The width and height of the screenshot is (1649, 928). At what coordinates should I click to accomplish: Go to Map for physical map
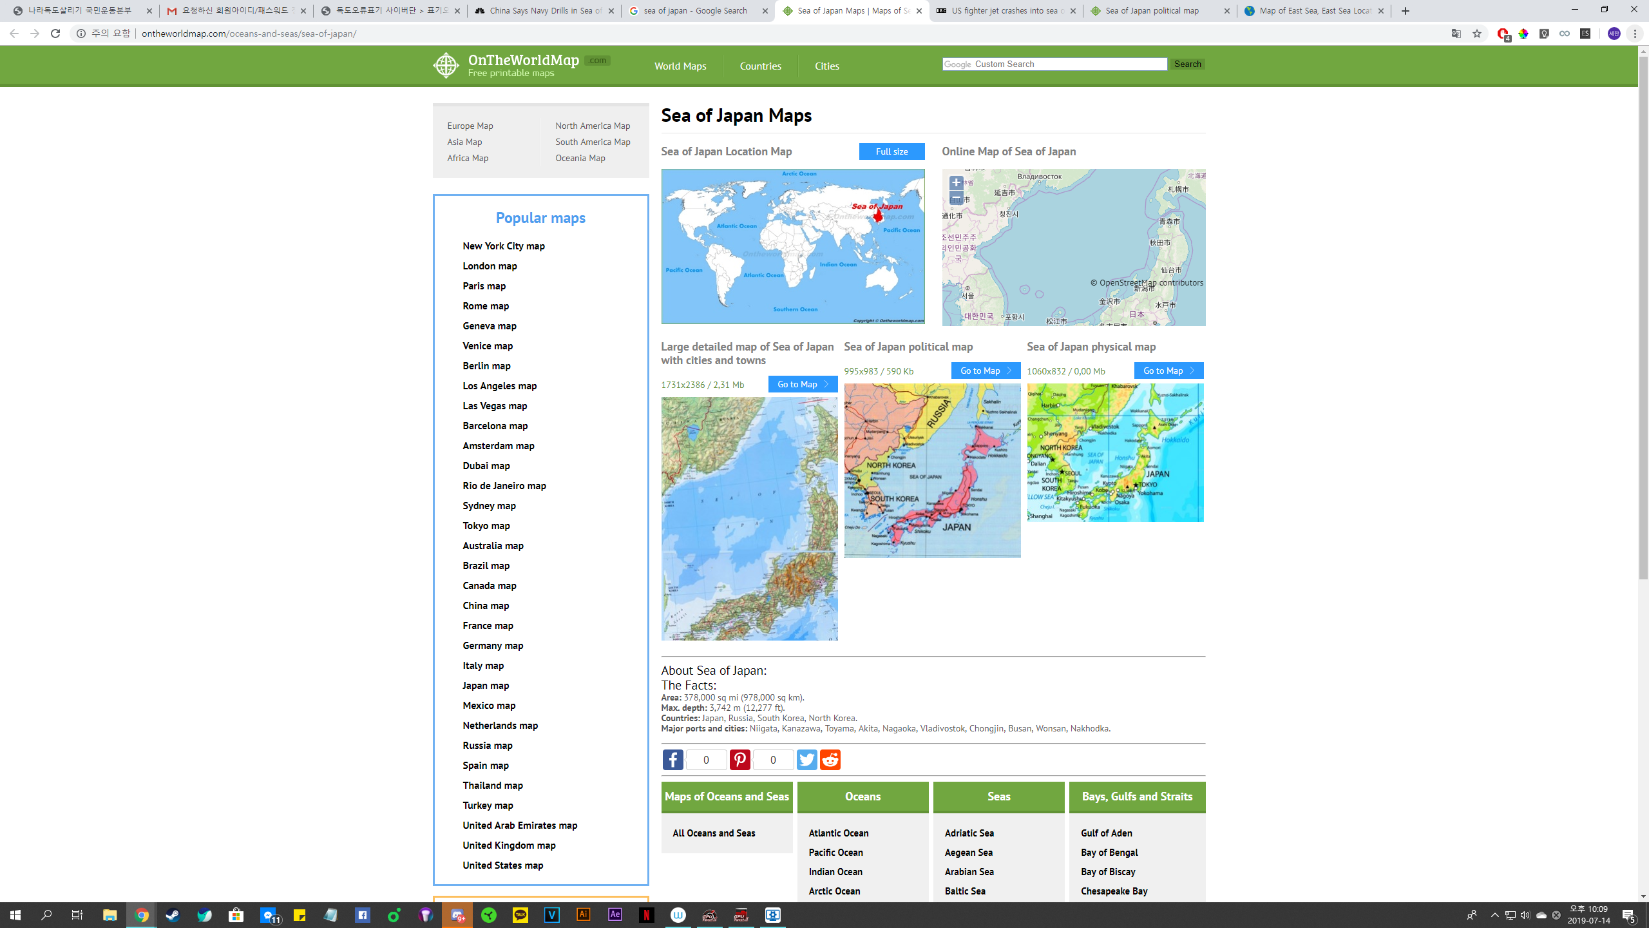click(x=1168, y=371)
